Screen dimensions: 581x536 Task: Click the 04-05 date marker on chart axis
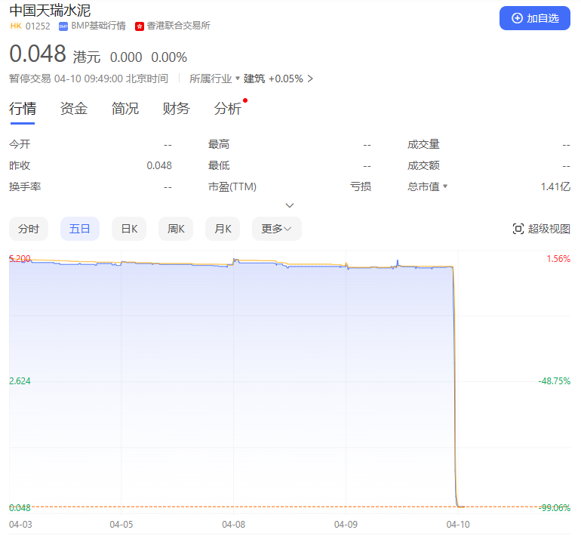[121, 525]
